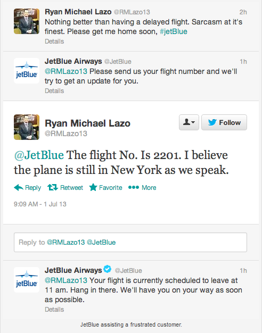
Task: Follow Ryan Michael Lazo
Action: pos(224,122)
